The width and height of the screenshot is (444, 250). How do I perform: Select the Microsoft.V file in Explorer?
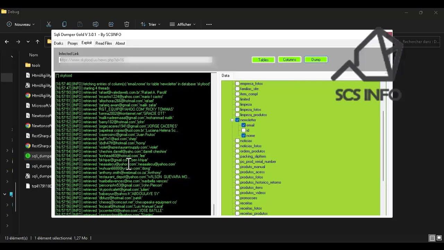pos(39,106)
